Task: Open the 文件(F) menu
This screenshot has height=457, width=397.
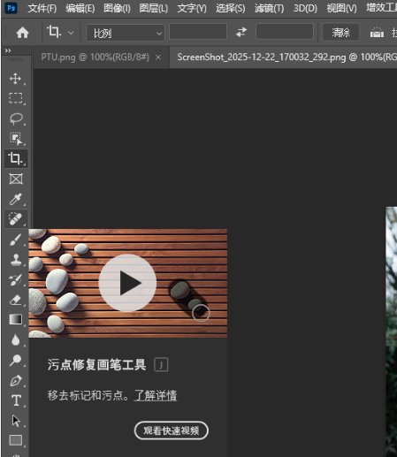Action: [x=42, y=8]
